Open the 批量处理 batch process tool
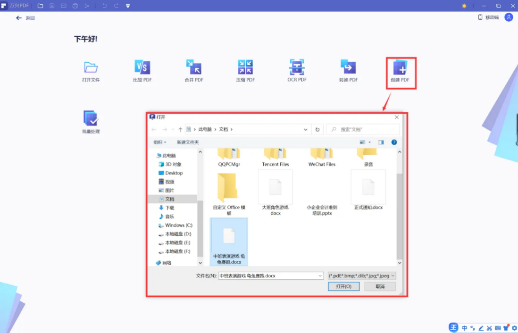 [x=91, y=119]
